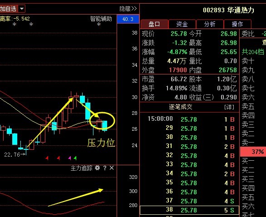The width and height of the screenshot is (266, 217).
Task: Click the 最低 25.65 value
Action: click(x=228, y=52)
